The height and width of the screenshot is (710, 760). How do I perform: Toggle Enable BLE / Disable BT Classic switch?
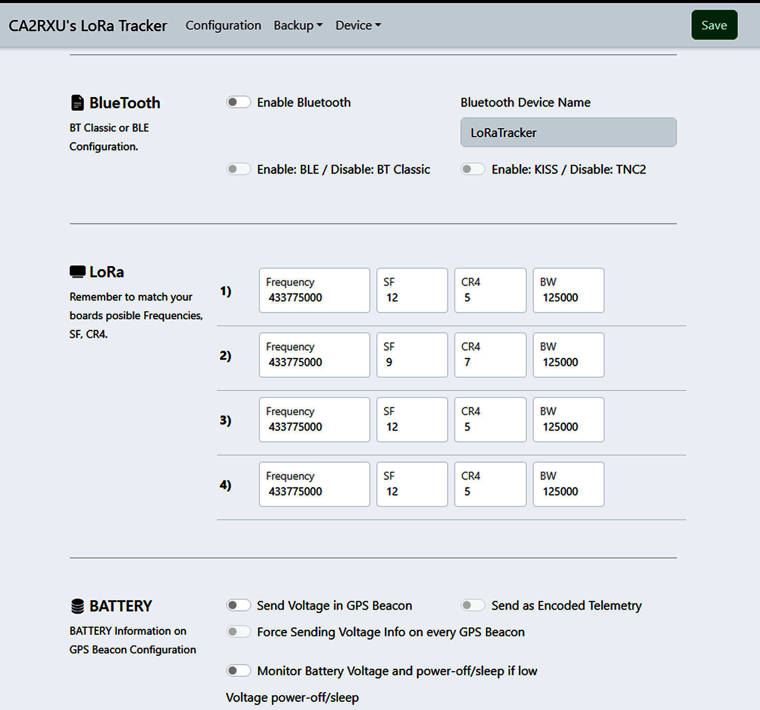(238, 169)
